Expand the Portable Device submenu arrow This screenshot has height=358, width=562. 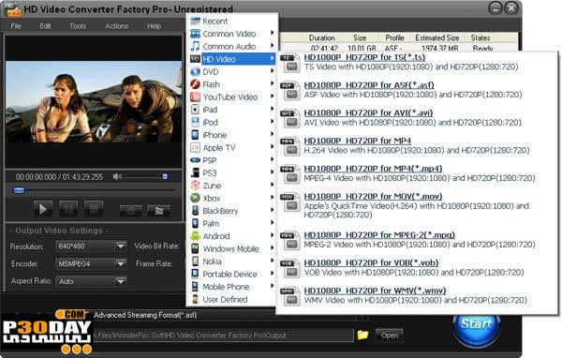coord(272,274)
